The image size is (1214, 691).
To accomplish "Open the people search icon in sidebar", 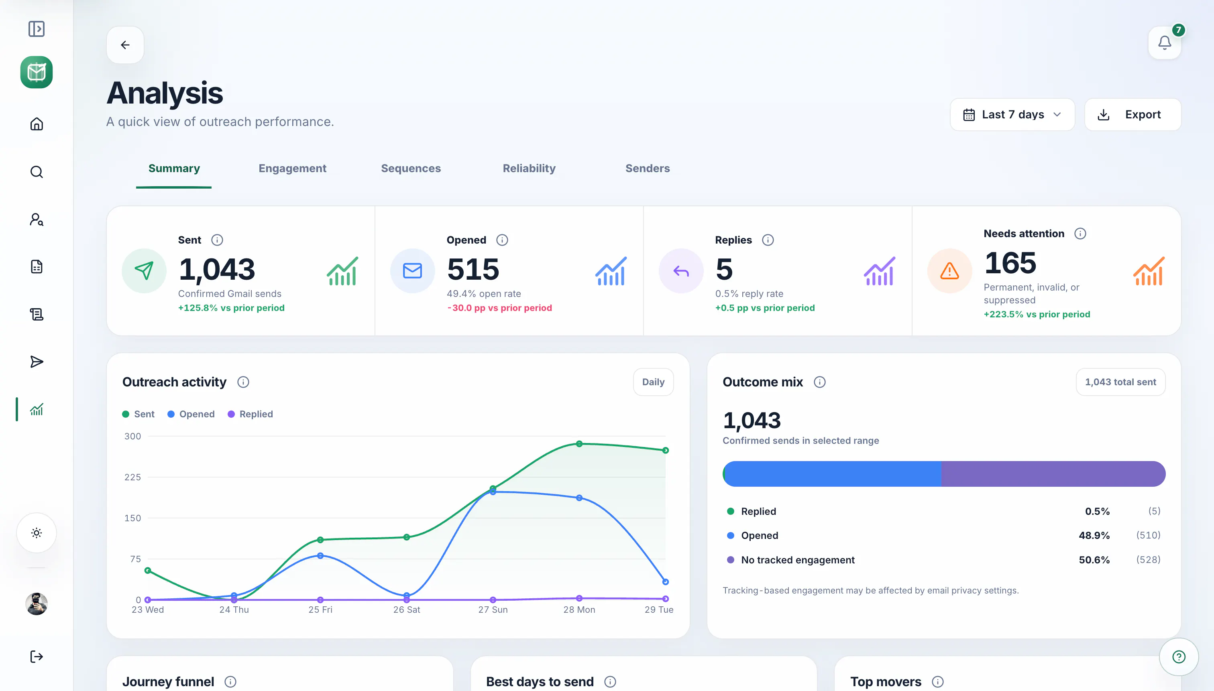I will click(x=37, y=219).
